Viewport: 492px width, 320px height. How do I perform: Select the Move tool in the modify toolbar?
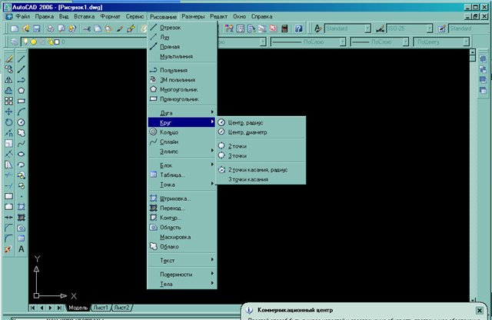[8, 112]
